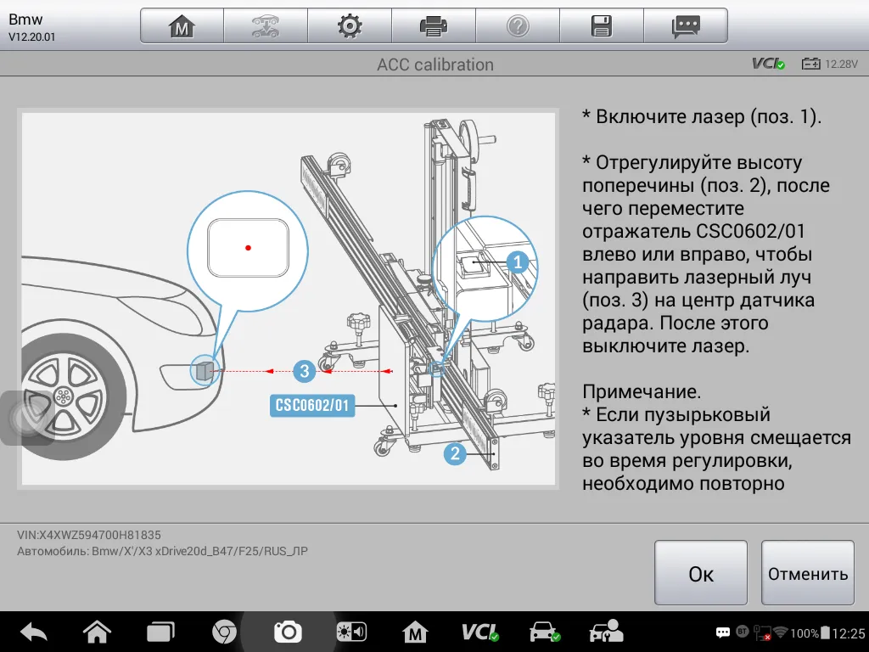Open the VCI connection manager in bottom bar
869x652 pixels.
click(x=479, y=632)
